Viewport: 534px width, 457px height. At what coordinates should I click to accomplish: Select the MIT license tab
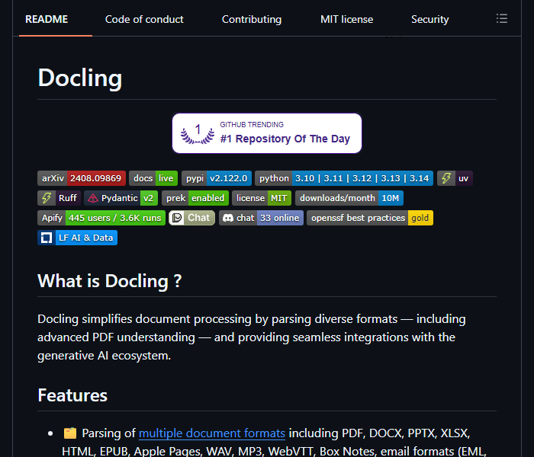pyautogui.click(x=346, y=19)
